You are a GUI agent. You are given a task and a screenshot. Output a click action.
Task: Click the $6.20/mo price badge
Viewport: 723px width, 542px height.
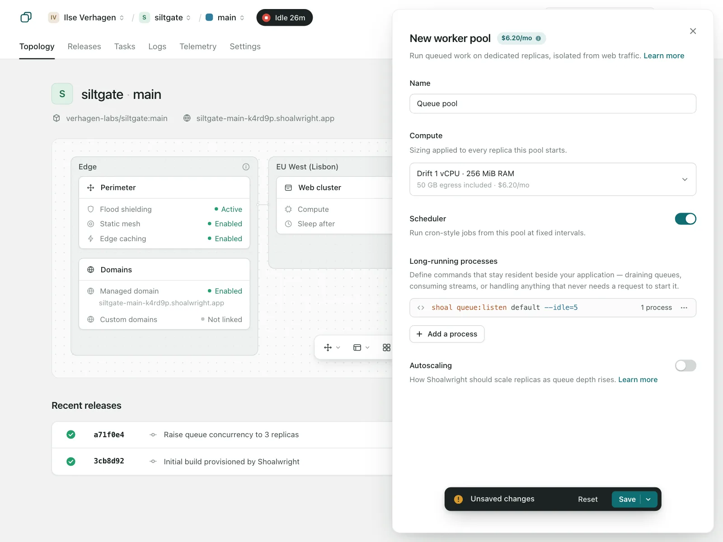click(x=521, y=38)
